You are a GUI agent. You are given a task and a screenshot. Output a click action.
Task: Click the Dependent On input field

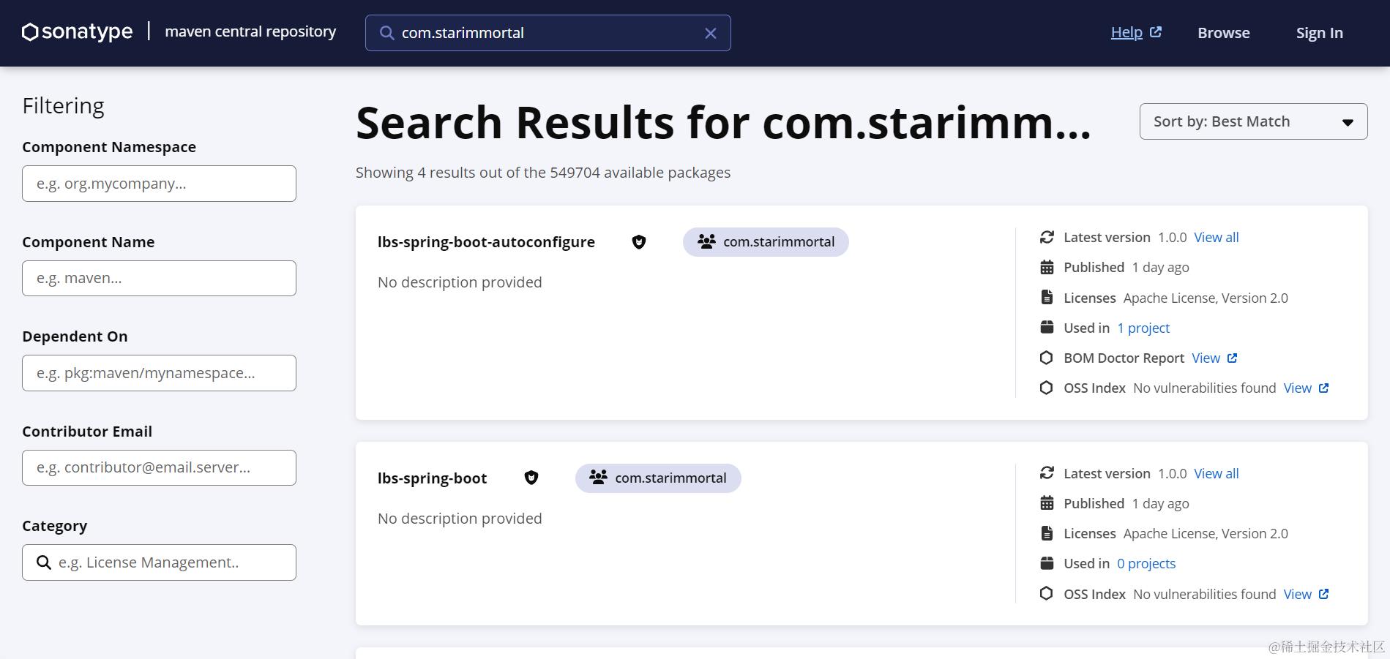[159, 373]
